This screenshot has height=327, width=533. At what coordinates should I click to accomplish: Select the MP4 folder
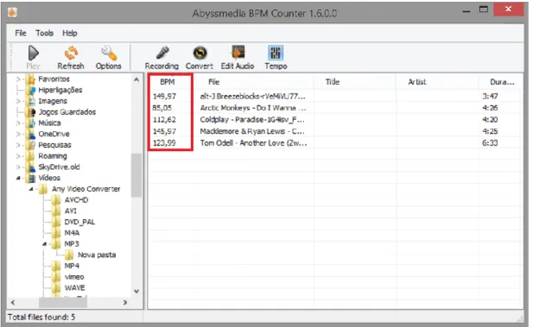coord(72,266)
